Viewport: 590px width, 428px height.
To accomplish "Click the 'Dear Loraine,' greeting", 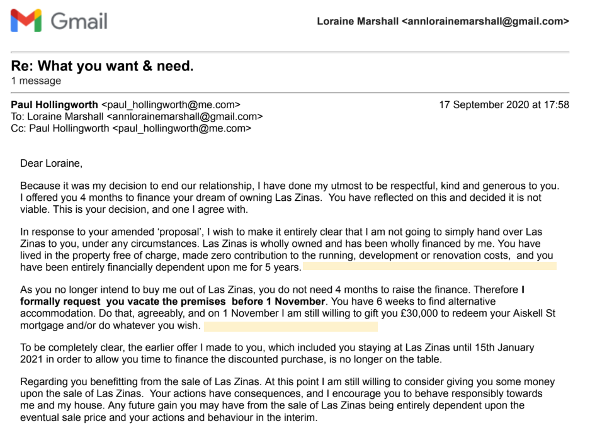I will point(51,164).
